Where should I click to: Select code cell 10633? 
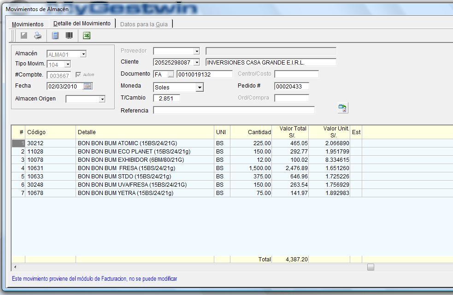[51, 176]
